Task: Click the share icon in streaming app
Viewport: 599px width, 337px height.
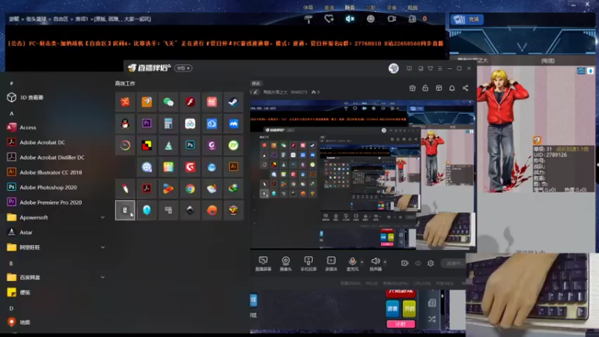Action: [465, 88]
